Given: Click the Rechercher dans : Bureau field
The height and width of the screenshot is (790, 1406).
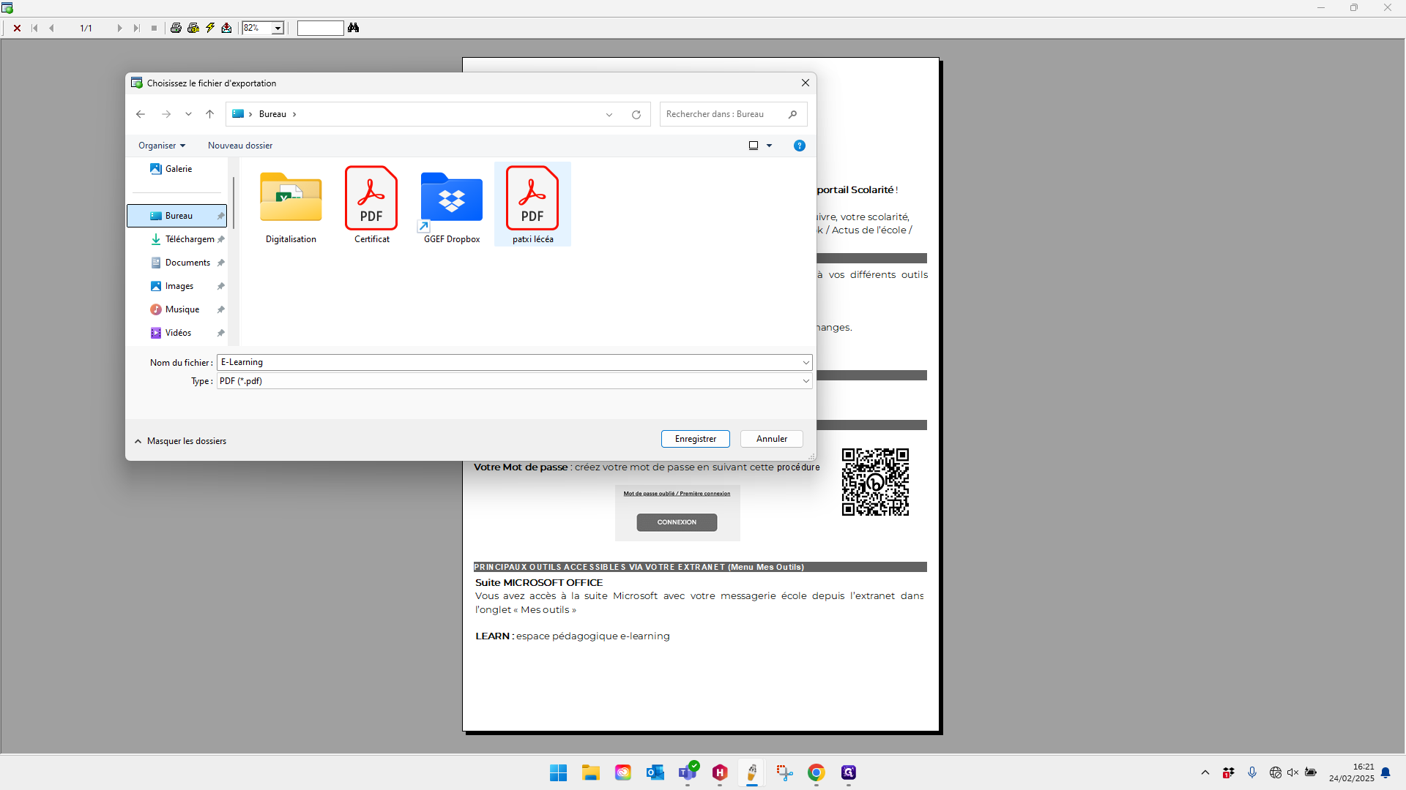Looking at the screenshot, I should [733, 114].
